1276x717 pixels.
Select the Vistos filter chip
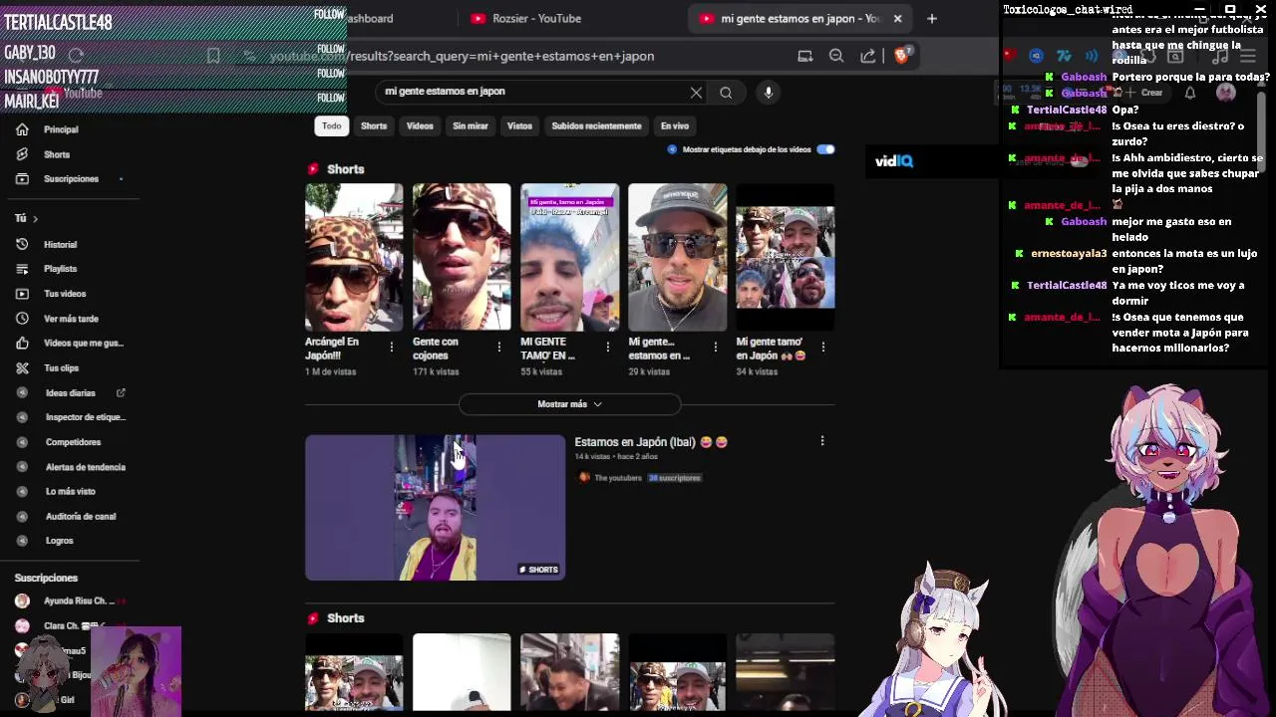(x=519, y=125)
